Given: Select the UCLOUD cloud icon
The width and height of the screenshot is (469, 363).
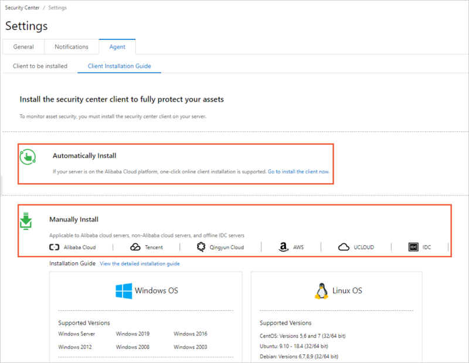Looking at the screenshot, I should tap(344, 247).
